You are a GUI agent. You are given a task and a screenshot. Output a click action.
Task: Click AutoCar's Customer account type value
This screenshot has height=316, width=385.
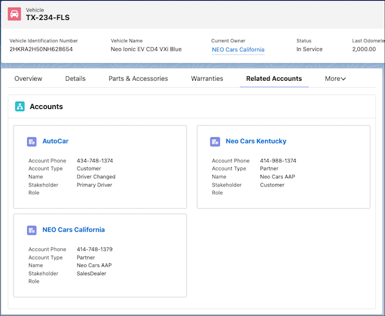coord(89,169)
